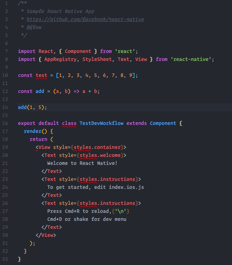Click 'styles.container' on line 19

click(x=97, y=147)
